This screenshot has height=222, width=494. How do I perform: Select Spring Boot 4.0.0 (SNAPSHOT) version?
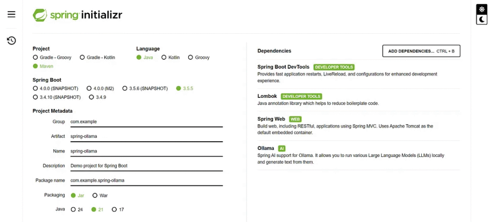pos(35,89)
